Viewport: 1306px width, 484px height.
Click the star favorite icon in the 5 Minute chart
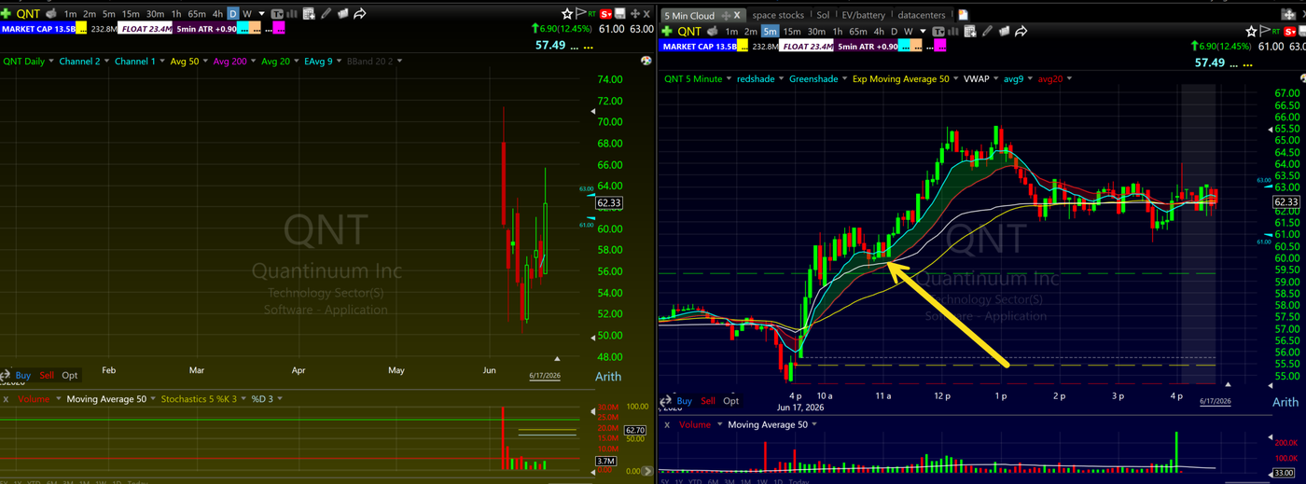tap(1251, 31)
